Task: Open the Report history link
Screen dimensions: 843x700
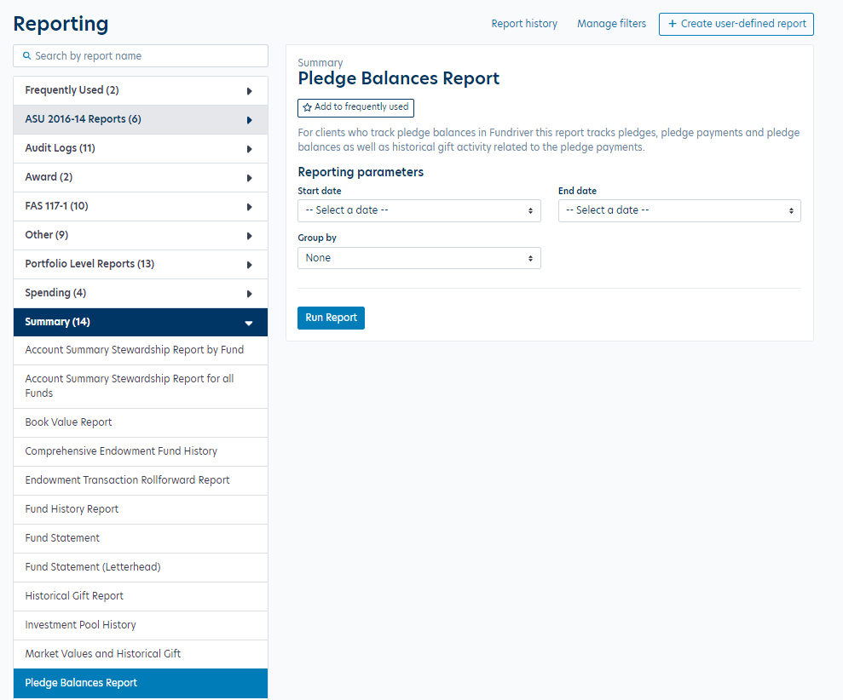Action: 524,24
